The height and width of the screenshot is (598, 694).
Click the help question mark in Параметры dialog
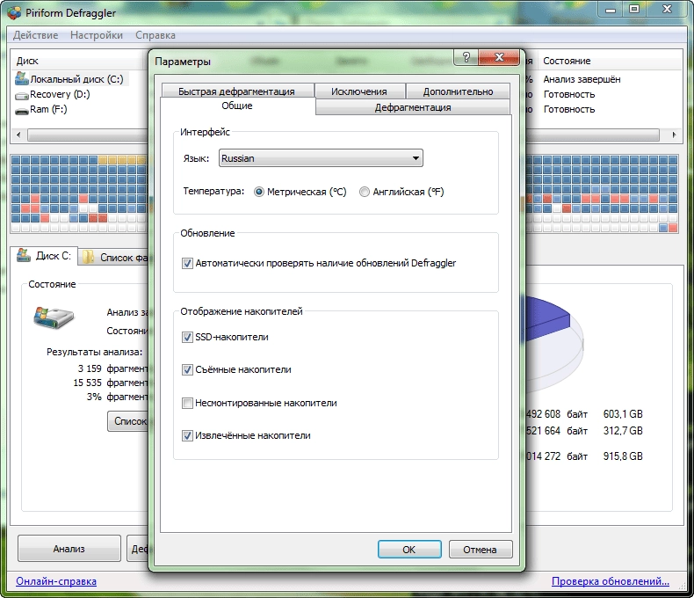466,57
